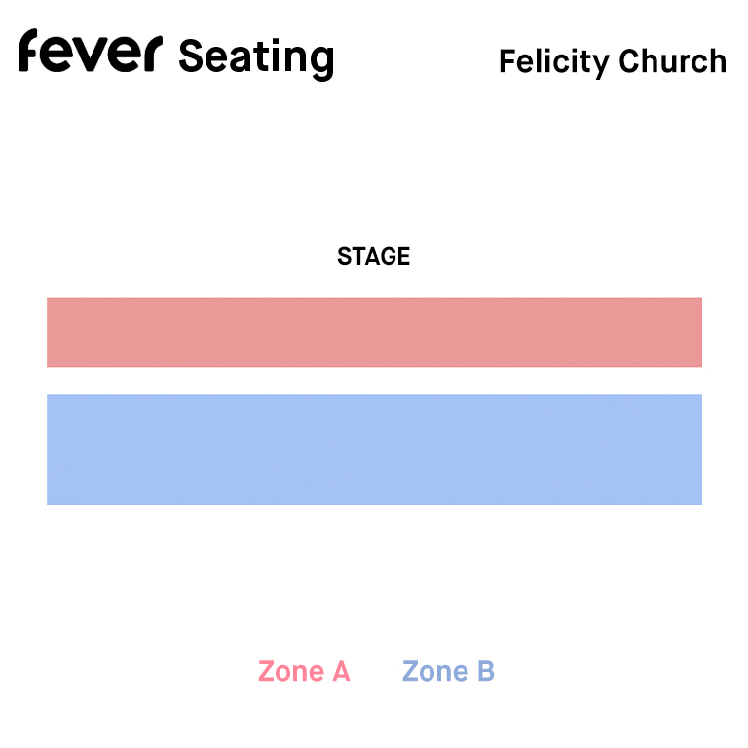Click the pink Zone A legend label
Image resolution: width=748 pixels, height=748 pixels.
[x=304, y=671]
